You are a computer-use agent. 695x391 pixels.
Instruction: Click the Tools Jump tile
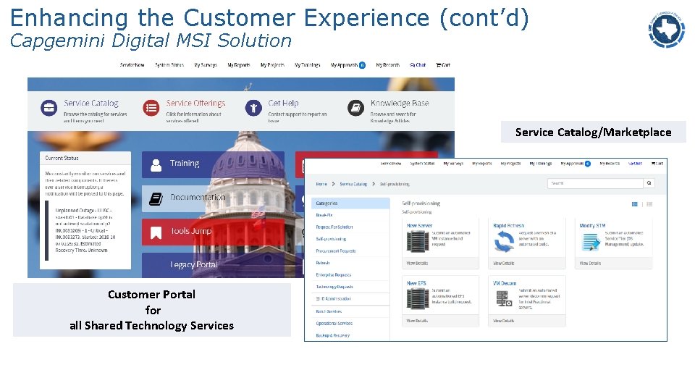(x=213, y=232)
